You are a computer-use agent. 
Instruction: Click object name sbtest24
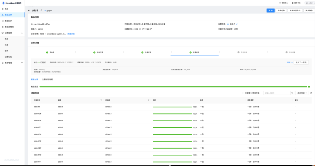pyautogui.click(x=38, y=121)
